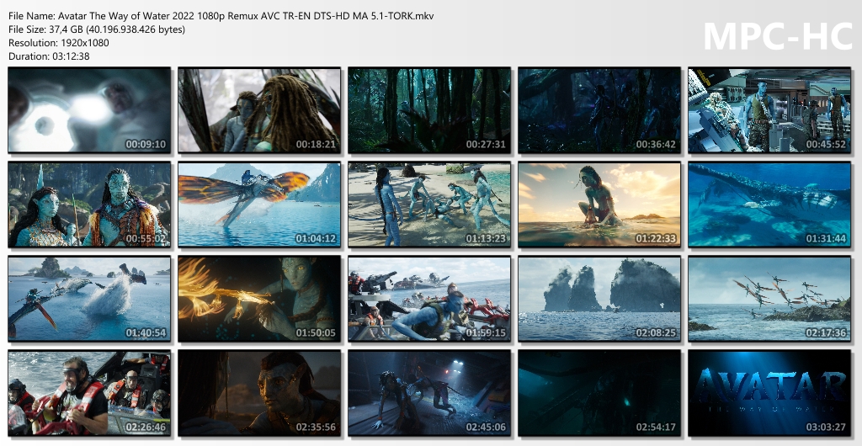The image size is (862, 446).
Task: Select the thumbnail timestamped 00:09:10
Action: coord(89,110)
